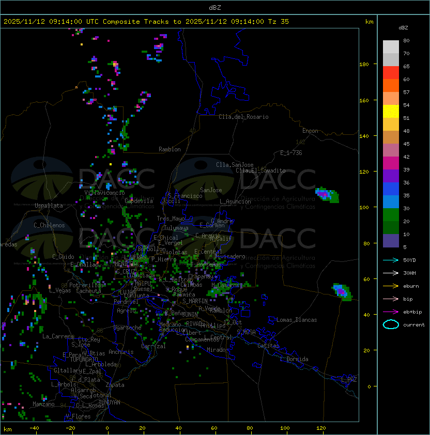
Task: Pick the bright yellow 51-54 dBZ color band
Action: pos(391,112)
